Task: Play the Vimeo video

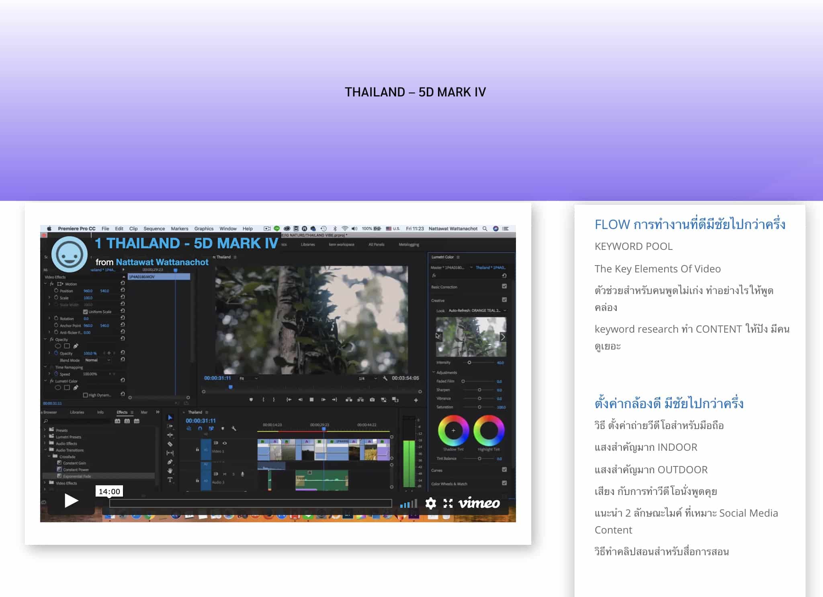Action: pos(71,501)
